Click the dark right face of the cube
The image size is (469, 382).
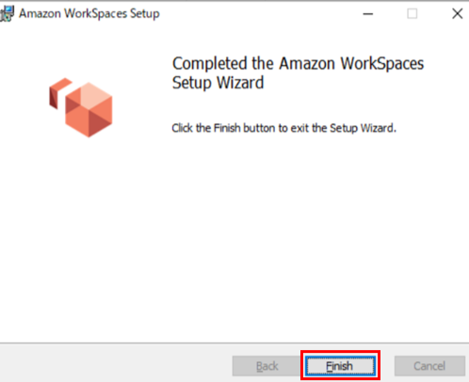click(101, 121)
